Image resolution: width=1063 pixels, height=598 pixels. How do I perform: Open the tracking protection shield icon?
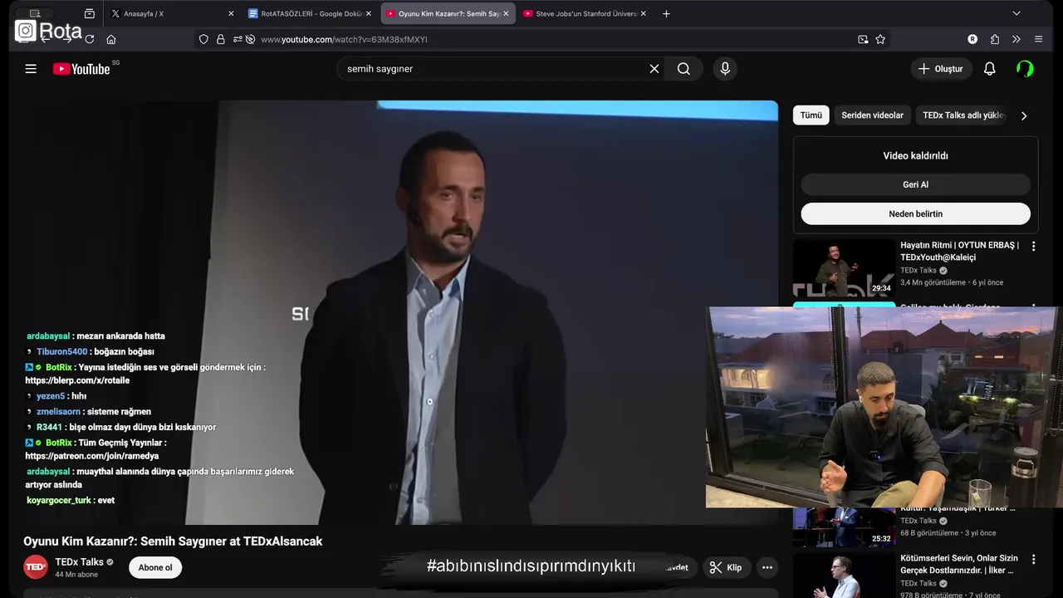203,39
